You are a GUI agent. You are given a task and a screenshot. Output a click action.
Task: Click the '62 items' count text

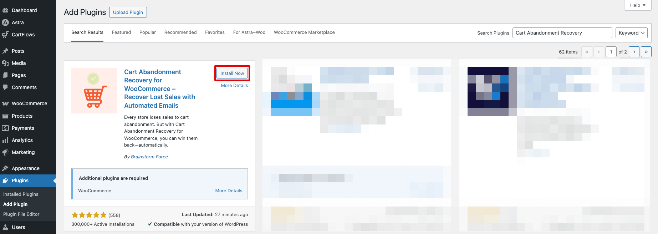[x=568, y=52]
